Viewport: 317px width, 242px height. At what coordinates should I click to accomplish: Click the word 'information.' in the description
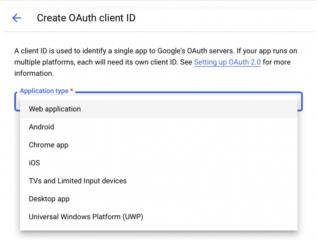point(34,73)
